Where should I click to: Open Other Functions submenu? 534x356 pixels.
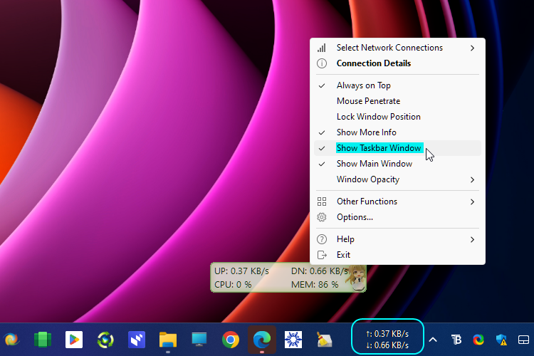tap(397, 201)
